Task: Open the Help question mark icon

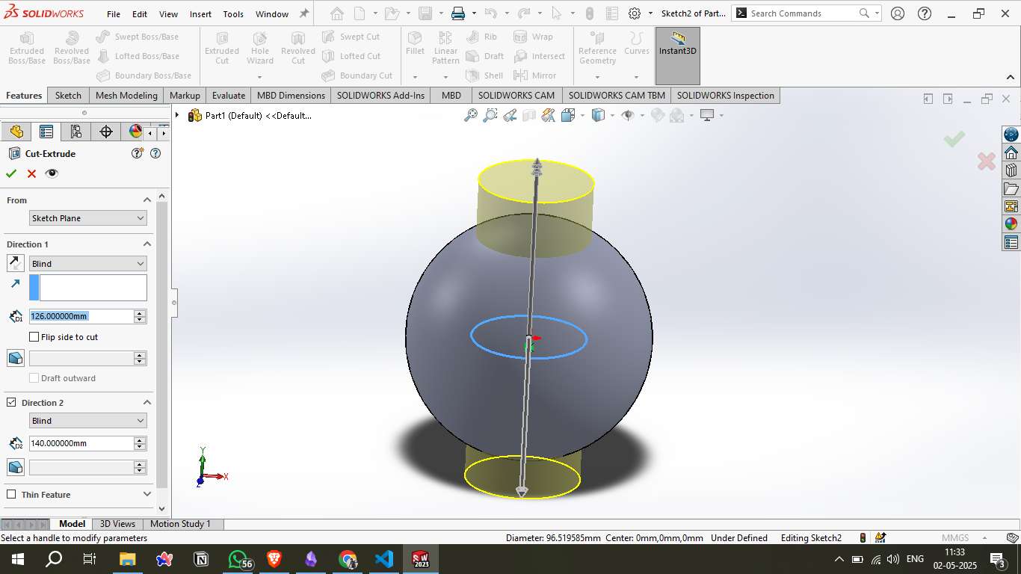Action: (925, 13)
